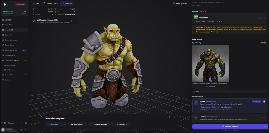Dismiss the V5.1 Released notification
The width and height of the screenshot is (269, 133).
tap(75, 21)
